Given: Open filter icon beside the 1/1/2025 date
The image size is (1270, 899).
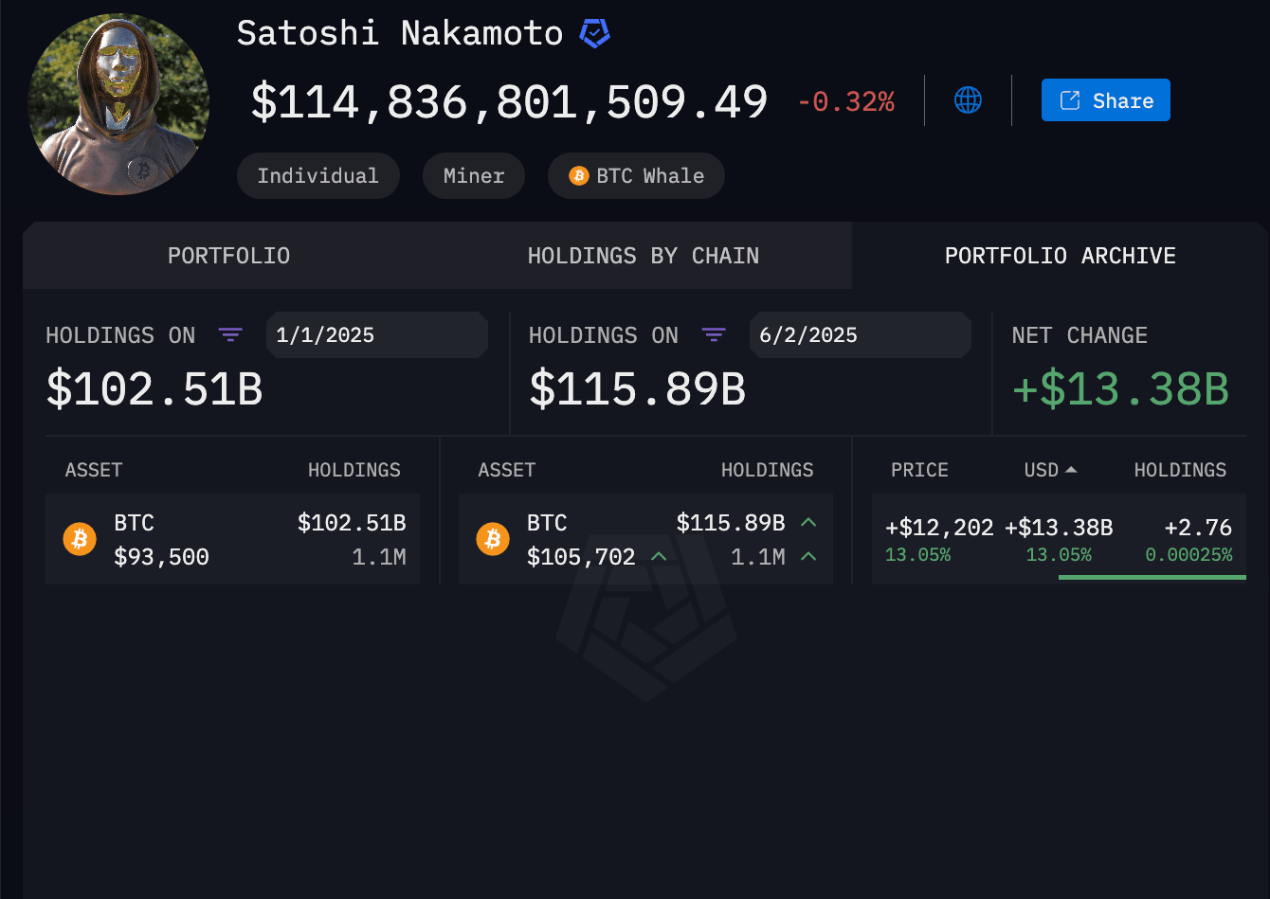Looking at the screenshot, I should [x=230, y=335].
